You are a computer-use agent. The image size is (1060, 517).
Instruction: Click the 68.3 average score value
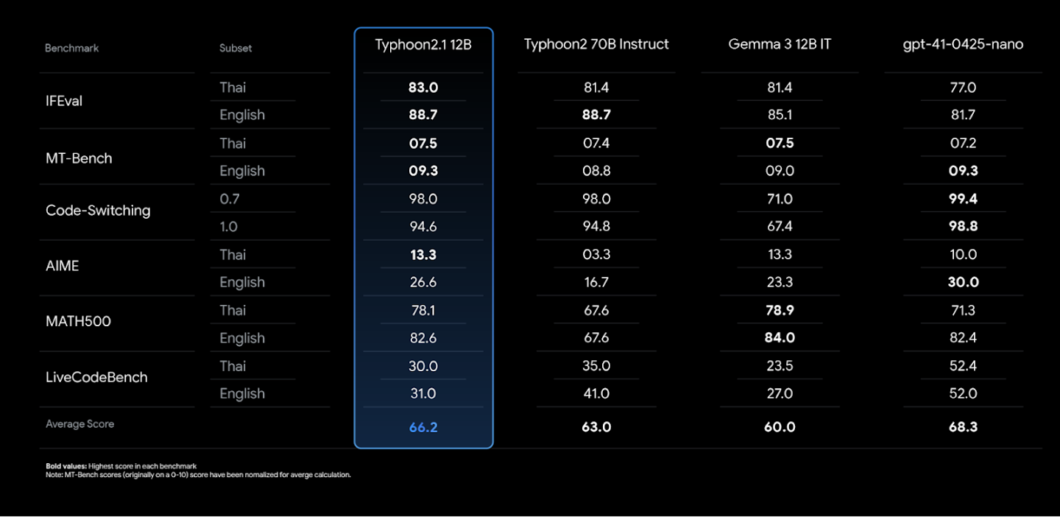point(963,427)
